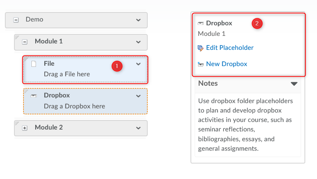Click the New Dropbox icon
The width and height of the screenshot is (317, 179).
pos(201,64)
